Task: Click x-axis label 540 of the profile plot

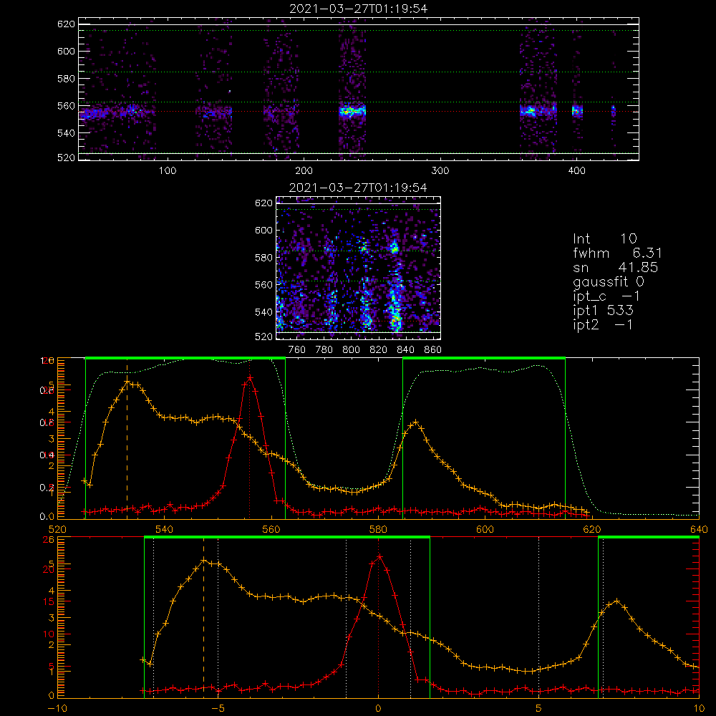Action: (x=164, y=530)
